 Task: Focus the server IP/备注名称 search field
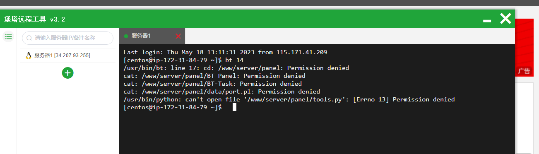(x=67, y=38)
